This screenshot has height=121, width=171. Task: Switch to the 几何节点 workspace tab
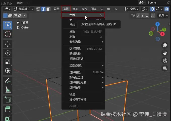(x=7, y=3)
